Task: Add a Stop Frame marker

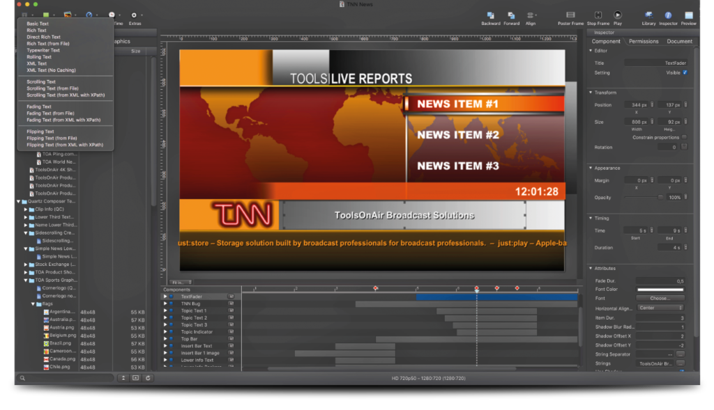Action: [x=598, y=15]
